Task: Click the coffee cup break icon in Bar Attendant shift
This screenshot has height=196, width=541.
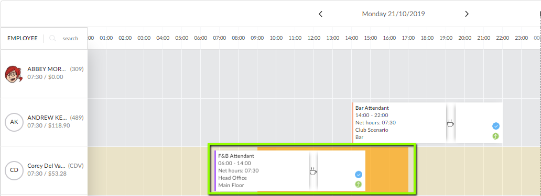Action: pyautogui.click(x=450, y=123)
